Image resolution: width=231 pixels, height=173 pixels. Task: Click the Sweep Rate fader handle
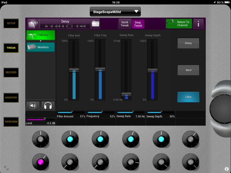point(126,94)
